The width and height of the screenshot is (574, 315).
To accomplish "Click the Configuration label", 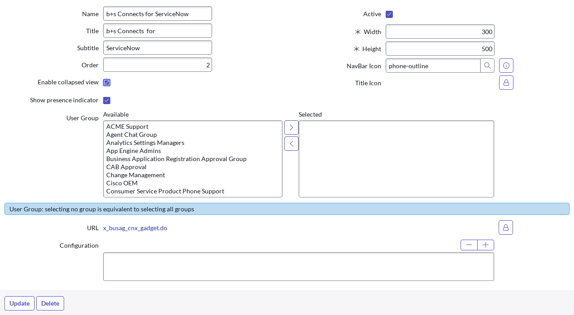I will point(79,245).
